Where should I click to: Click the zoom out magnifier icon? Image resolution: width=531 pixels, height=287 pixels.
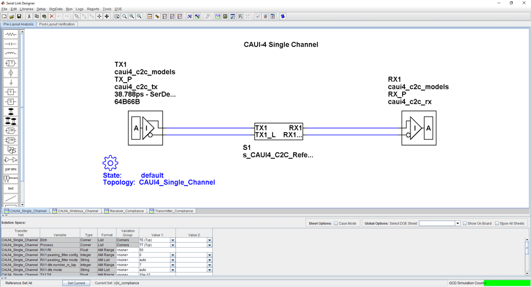pos(139,16)
